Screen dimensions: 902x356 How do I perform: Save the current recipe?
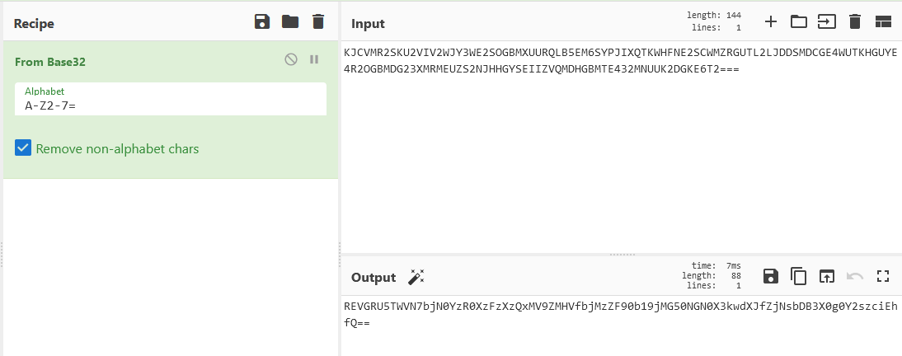[x=262, y=22]
